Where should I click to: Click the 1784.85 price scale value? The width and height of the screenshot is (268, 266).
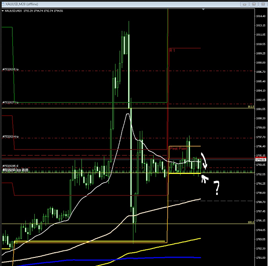coord(261,230)
